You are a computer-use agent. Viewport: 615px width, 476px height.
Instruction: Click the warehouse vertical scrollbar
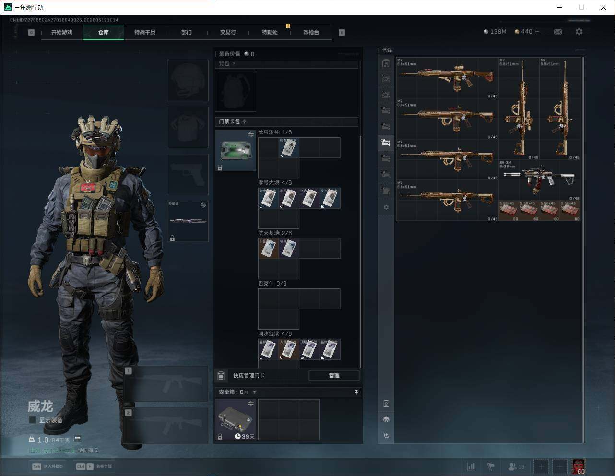pos(583,250)
